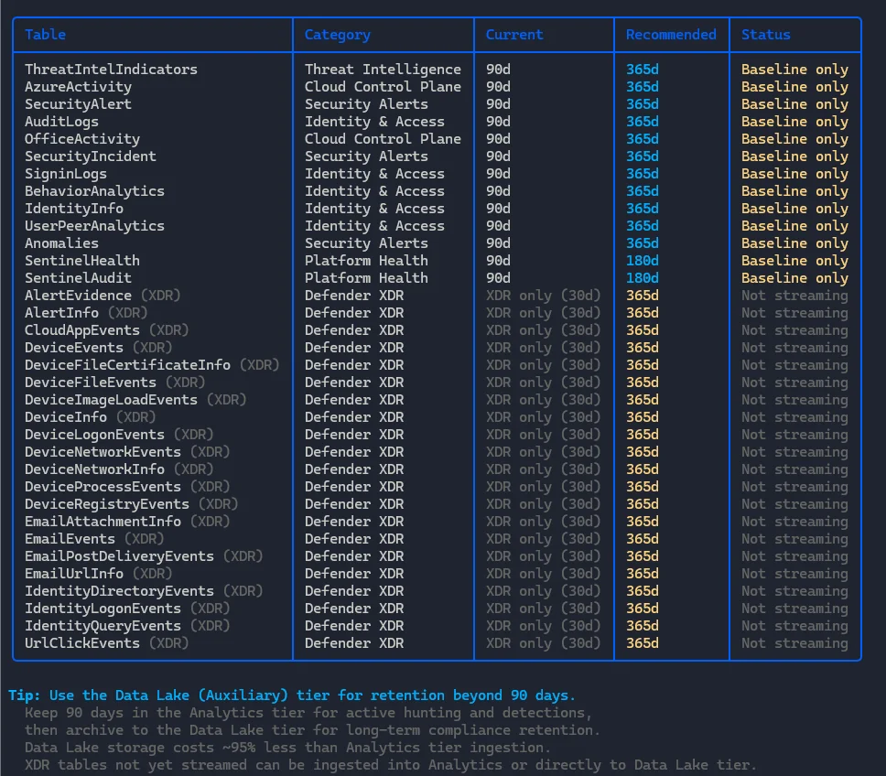Click the Table column header
The width and height of the screenshot is (886, 776).
[x=45, y=35]
